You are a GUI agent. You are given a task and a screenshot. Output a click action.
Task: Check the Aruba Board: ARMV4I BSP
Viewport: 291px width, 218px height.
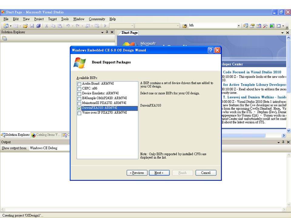coord(79,84)
